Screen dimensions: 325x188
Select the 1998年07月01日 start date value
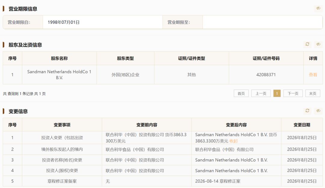click(63, 22)
